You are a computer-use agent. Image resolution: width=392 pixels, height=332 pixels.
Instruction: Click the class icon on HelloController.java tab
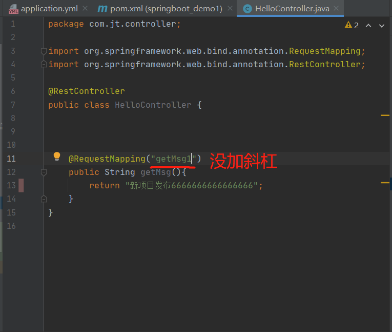click(x=247, y=9)
